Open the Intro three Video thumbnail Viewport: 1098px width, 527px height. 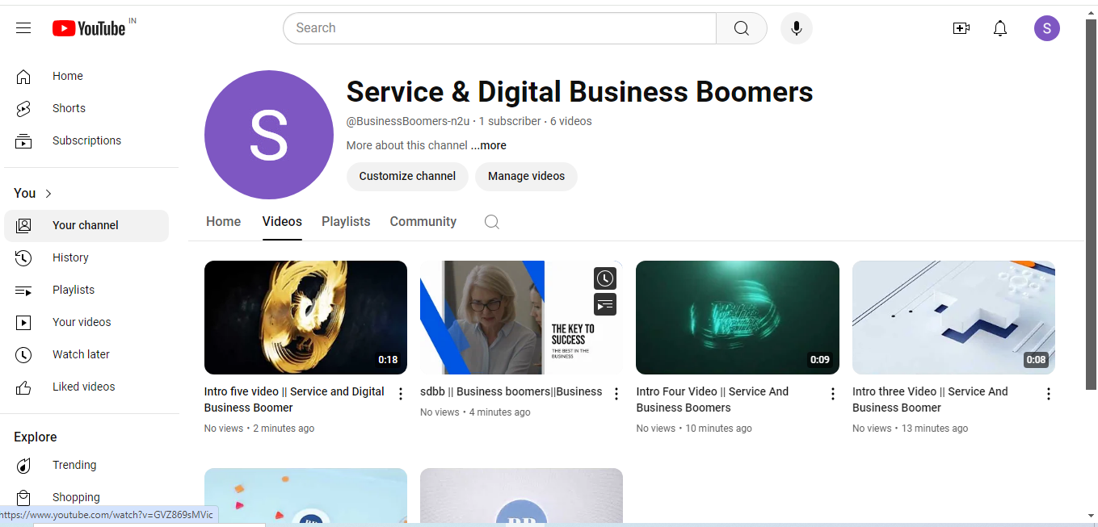coord(953,317)
